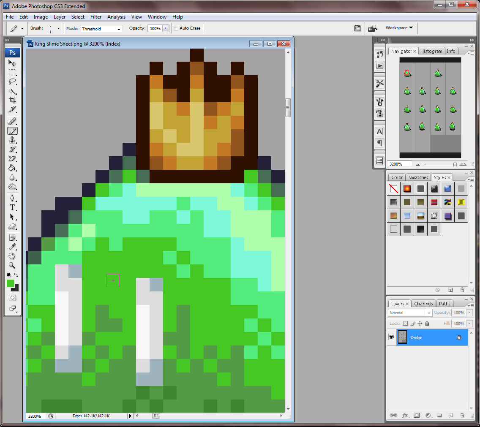Select the Move tool
This screenshot has height=427, width=480.
click(x=12, y=63)
